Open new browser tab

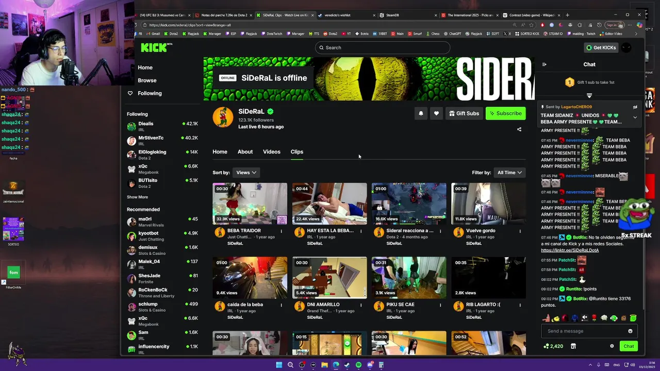tap(567, 15)
